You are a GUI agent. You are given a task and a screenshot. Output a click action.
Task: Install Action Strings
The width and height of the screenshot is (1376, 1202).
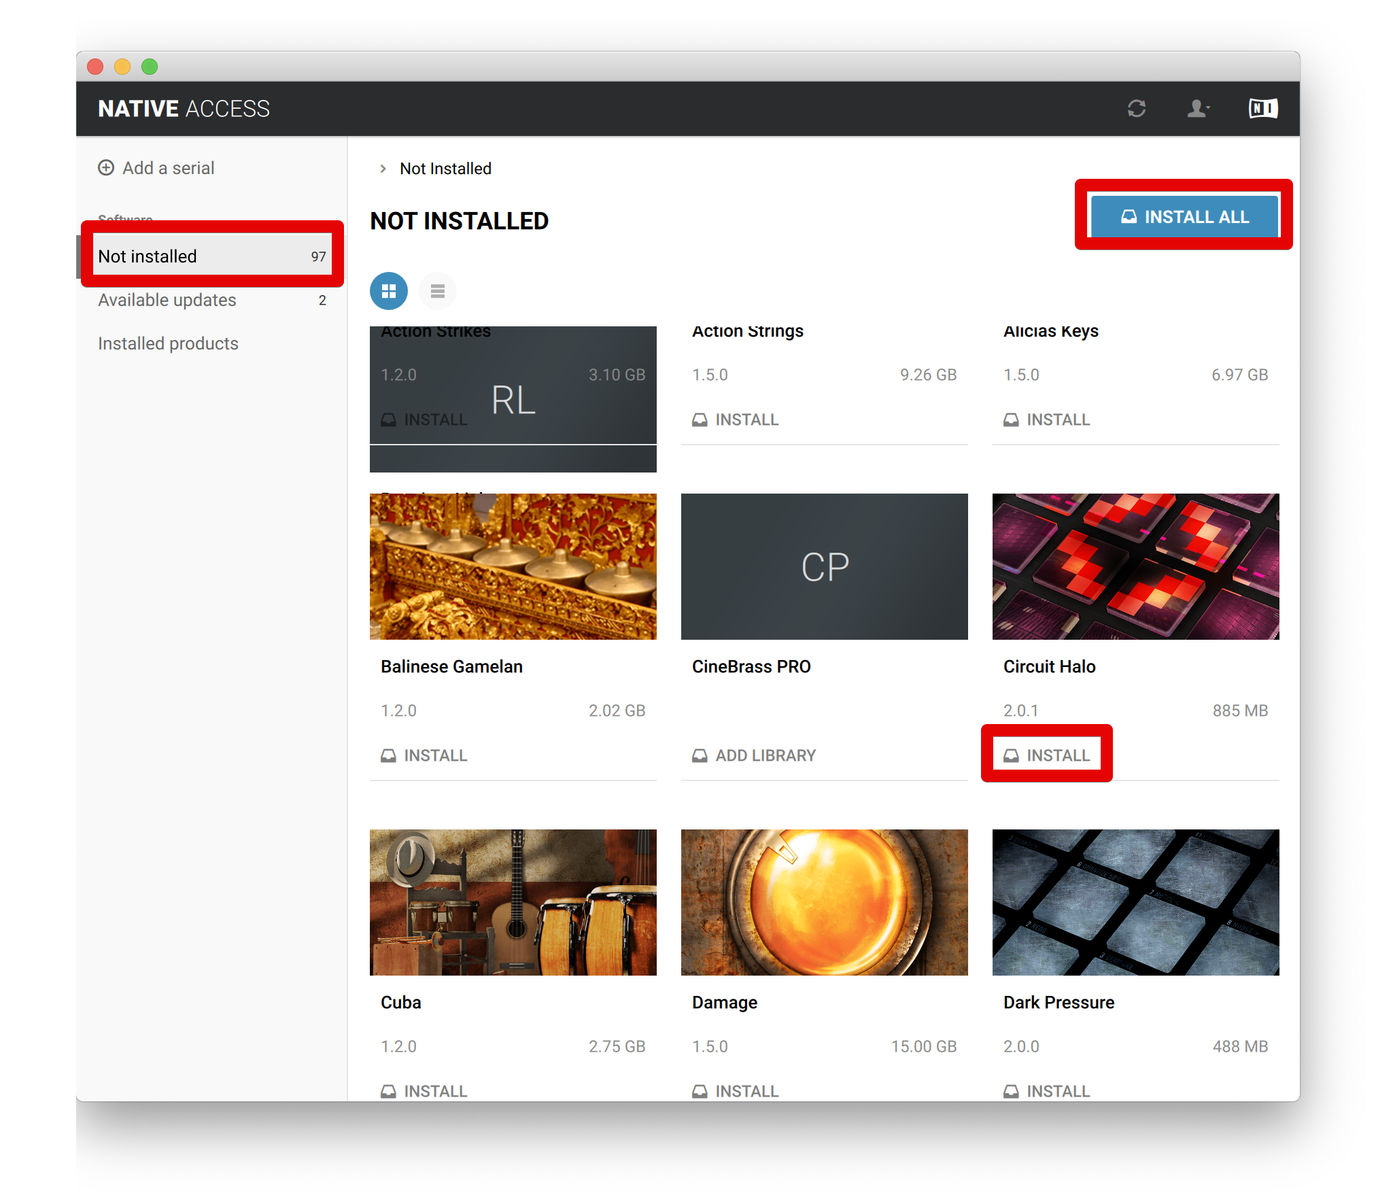coord(736,419)
